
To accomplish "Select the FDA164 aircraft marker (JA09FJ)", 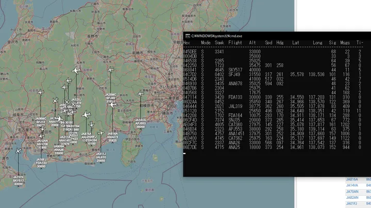I will 92,124.
